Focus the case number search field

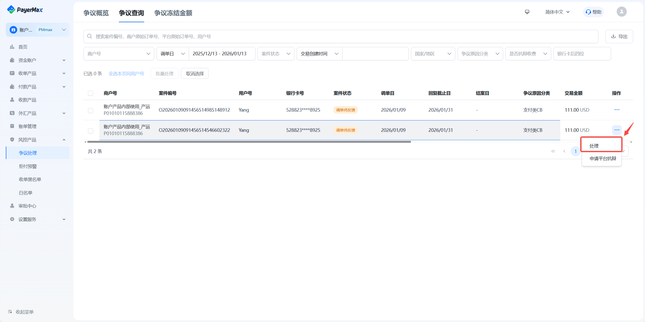tap(341, 36)
